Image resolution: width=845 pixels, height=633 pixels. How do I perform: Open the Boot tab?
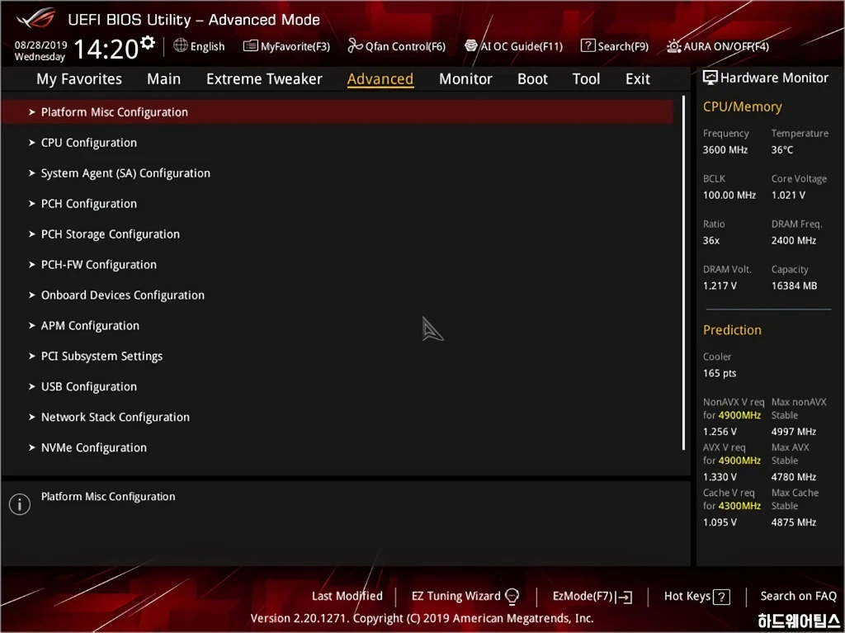click(532, 78)
